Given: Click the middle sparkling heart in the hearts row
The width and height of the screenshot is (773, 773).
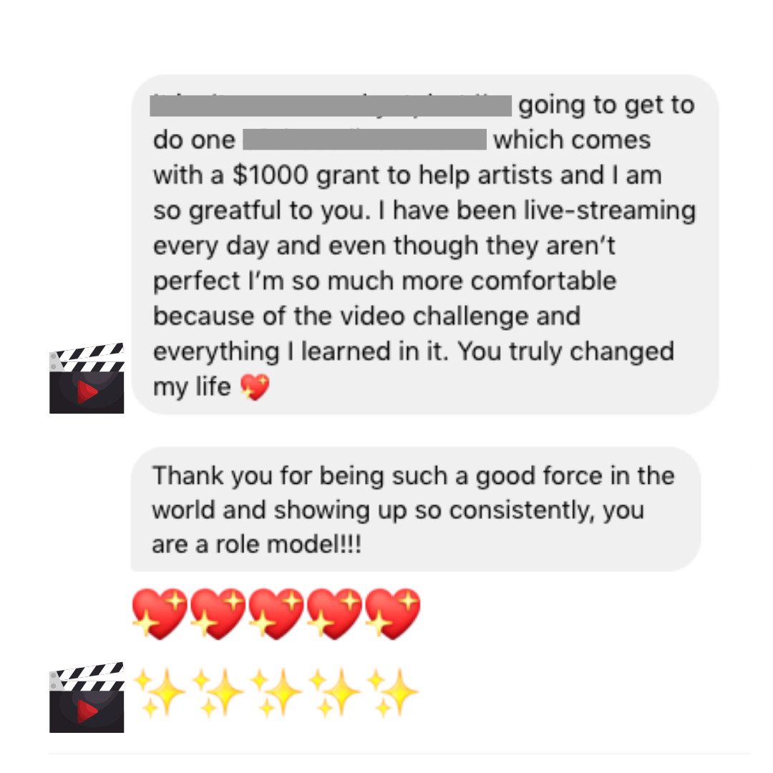Looking at the screenshot, I should [x=276, y=614].
